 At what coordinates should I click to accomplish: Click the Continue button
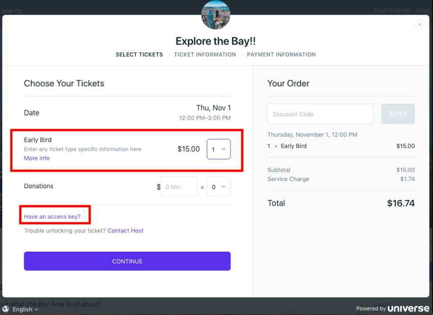click(x=127, y=261)
